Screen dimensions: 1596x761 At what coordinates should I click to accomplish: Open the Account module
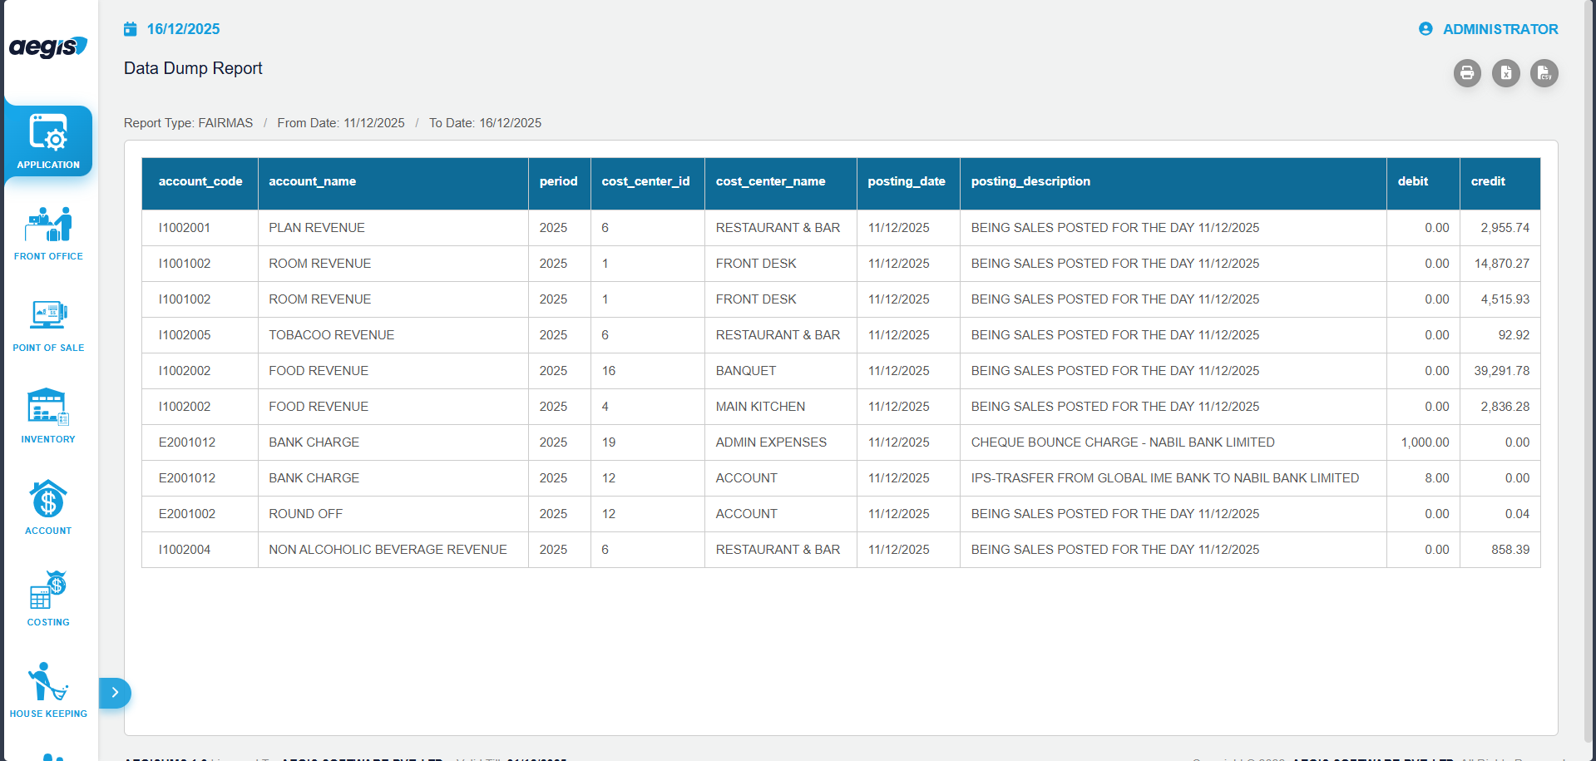(48, 508)
